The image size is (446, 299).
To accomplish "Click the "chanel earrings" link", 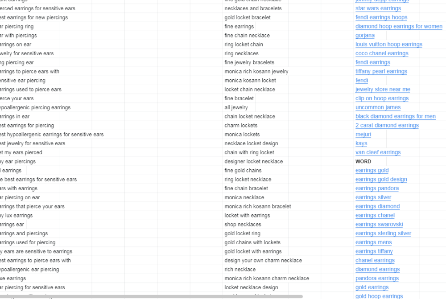I will [375, 260].
